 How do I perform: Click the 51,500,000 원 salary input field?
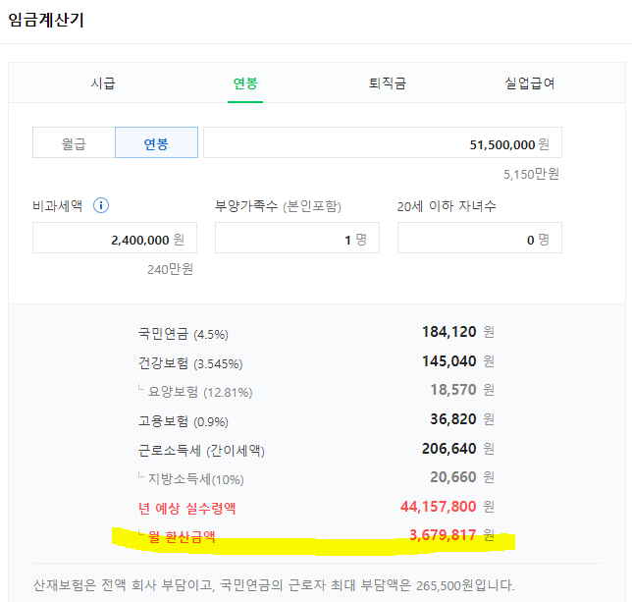tap(383, 142)
